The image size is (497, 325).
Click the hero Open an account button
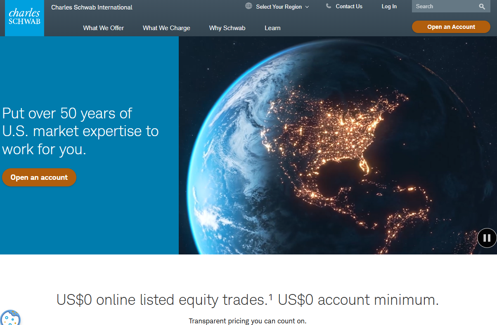click(x=39, y=177)
